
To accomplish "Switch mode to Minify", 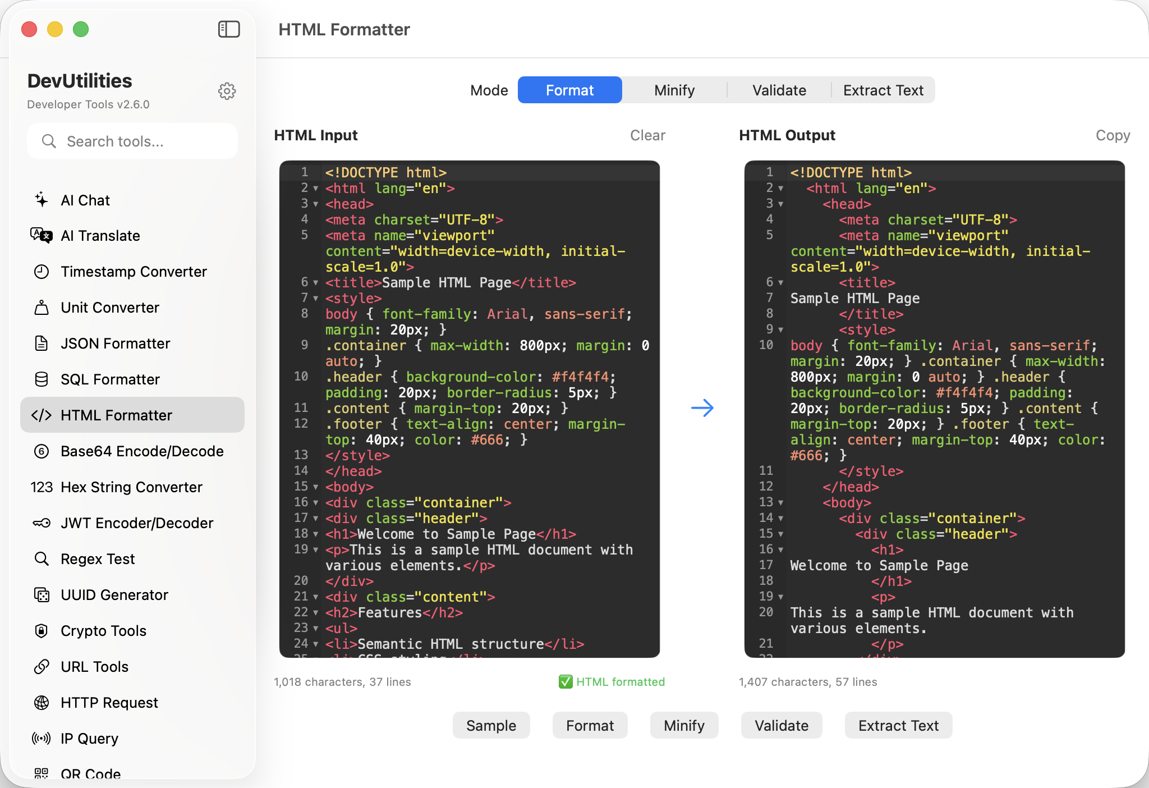I will (x=674, y=90).
